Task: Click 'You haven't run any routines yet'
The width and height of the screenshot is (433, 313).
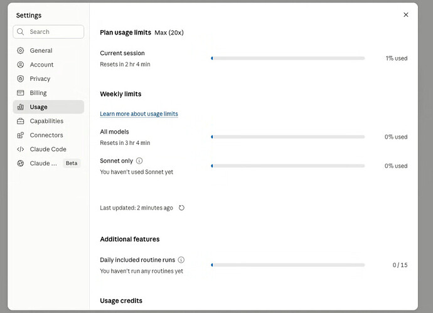Action: (x=141, y=271)
